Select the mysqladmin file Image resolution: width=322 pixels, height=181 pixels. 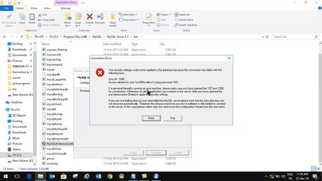[x=54, y=84]
